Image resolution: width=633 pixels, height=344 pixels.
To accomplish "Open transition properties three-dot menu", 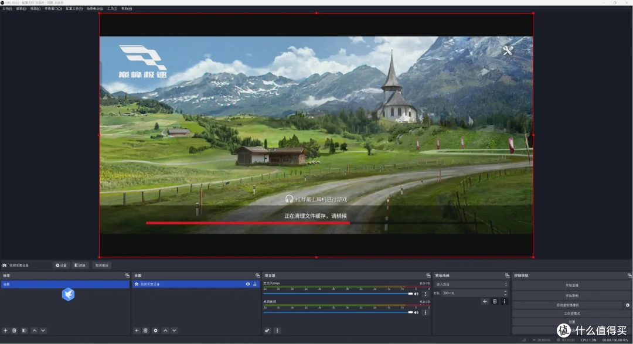I will 504,302.
